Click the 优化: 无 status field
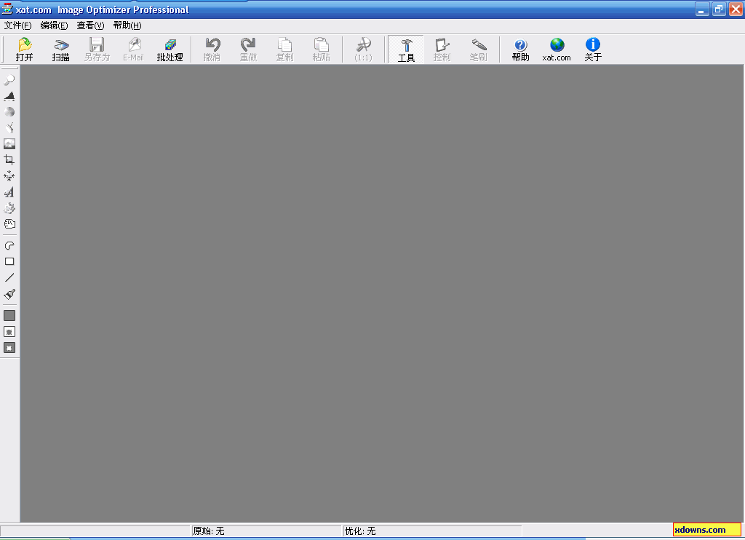The image size is (745, 540). [432, 531]
